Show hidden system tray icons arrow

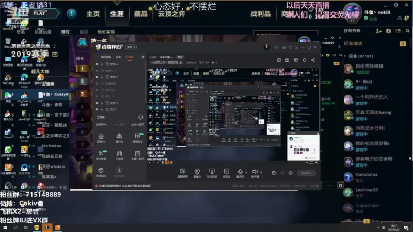point(378,228)
